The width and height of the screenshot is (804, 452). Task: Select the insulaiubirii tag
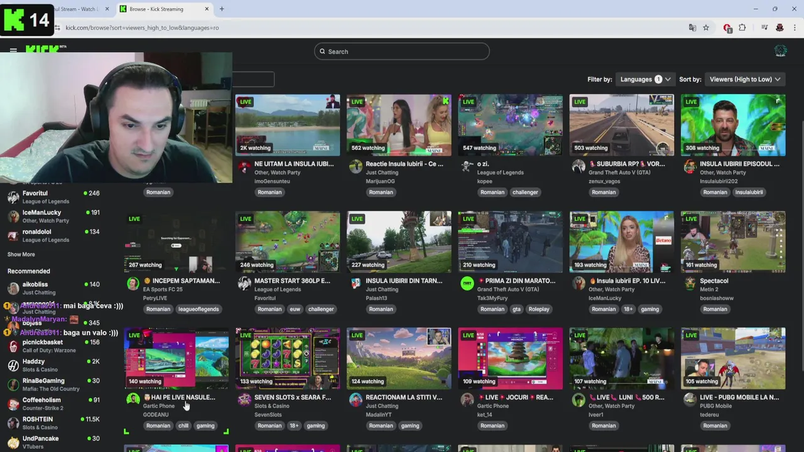749,192
